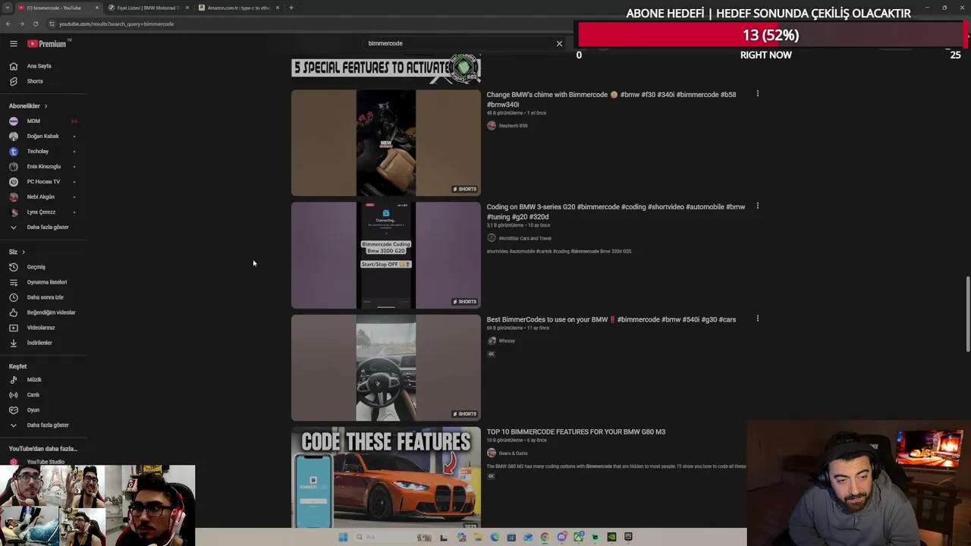This screenshot has width=971, height=546.
Task: Open Müzik in Keşfet section
Action: point(34,380)
